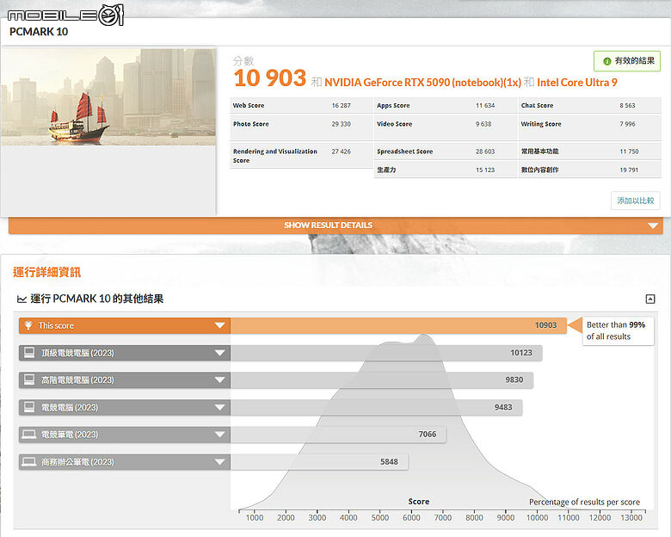The width and height of the screenshot is (671, 537).
Task: Click the 9830 gray score bar
Action: (x=382, y=380)
